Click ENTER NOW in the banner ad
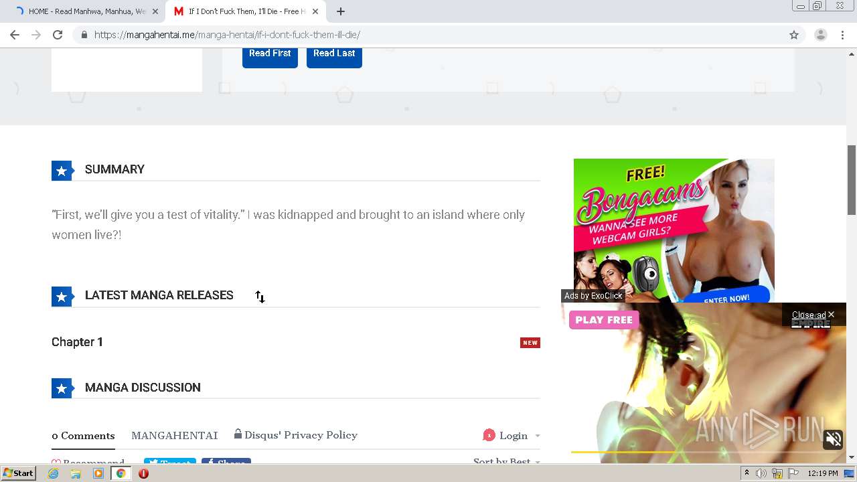This screenshot has height=482, width=857. tap(726, 298)
